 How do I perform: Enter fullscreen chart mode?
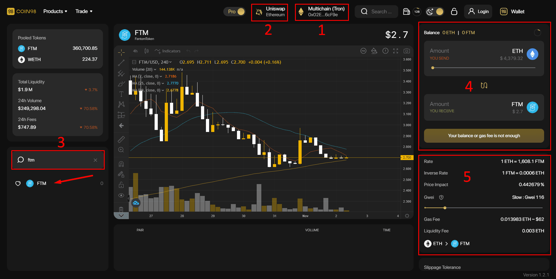point(396,51)
